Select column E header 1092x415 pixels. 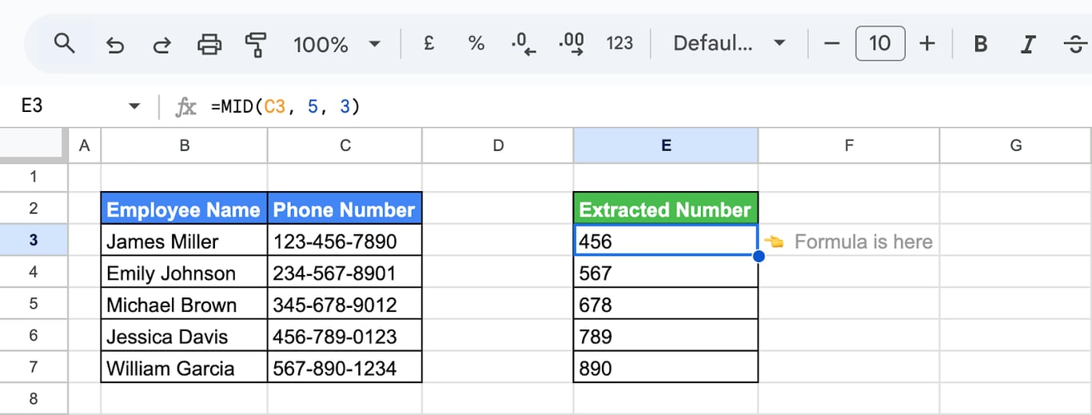666,145
